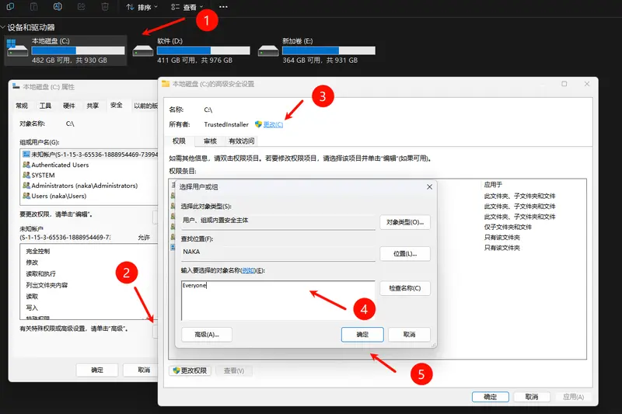Click the E: drive capacity bar
This screenshot has width=622, height=414.
point(328,50)
